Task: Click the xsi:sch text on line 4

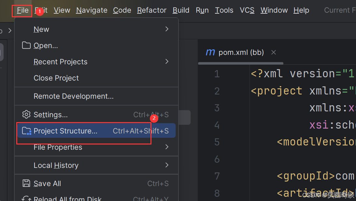Action: coord(333,125)
